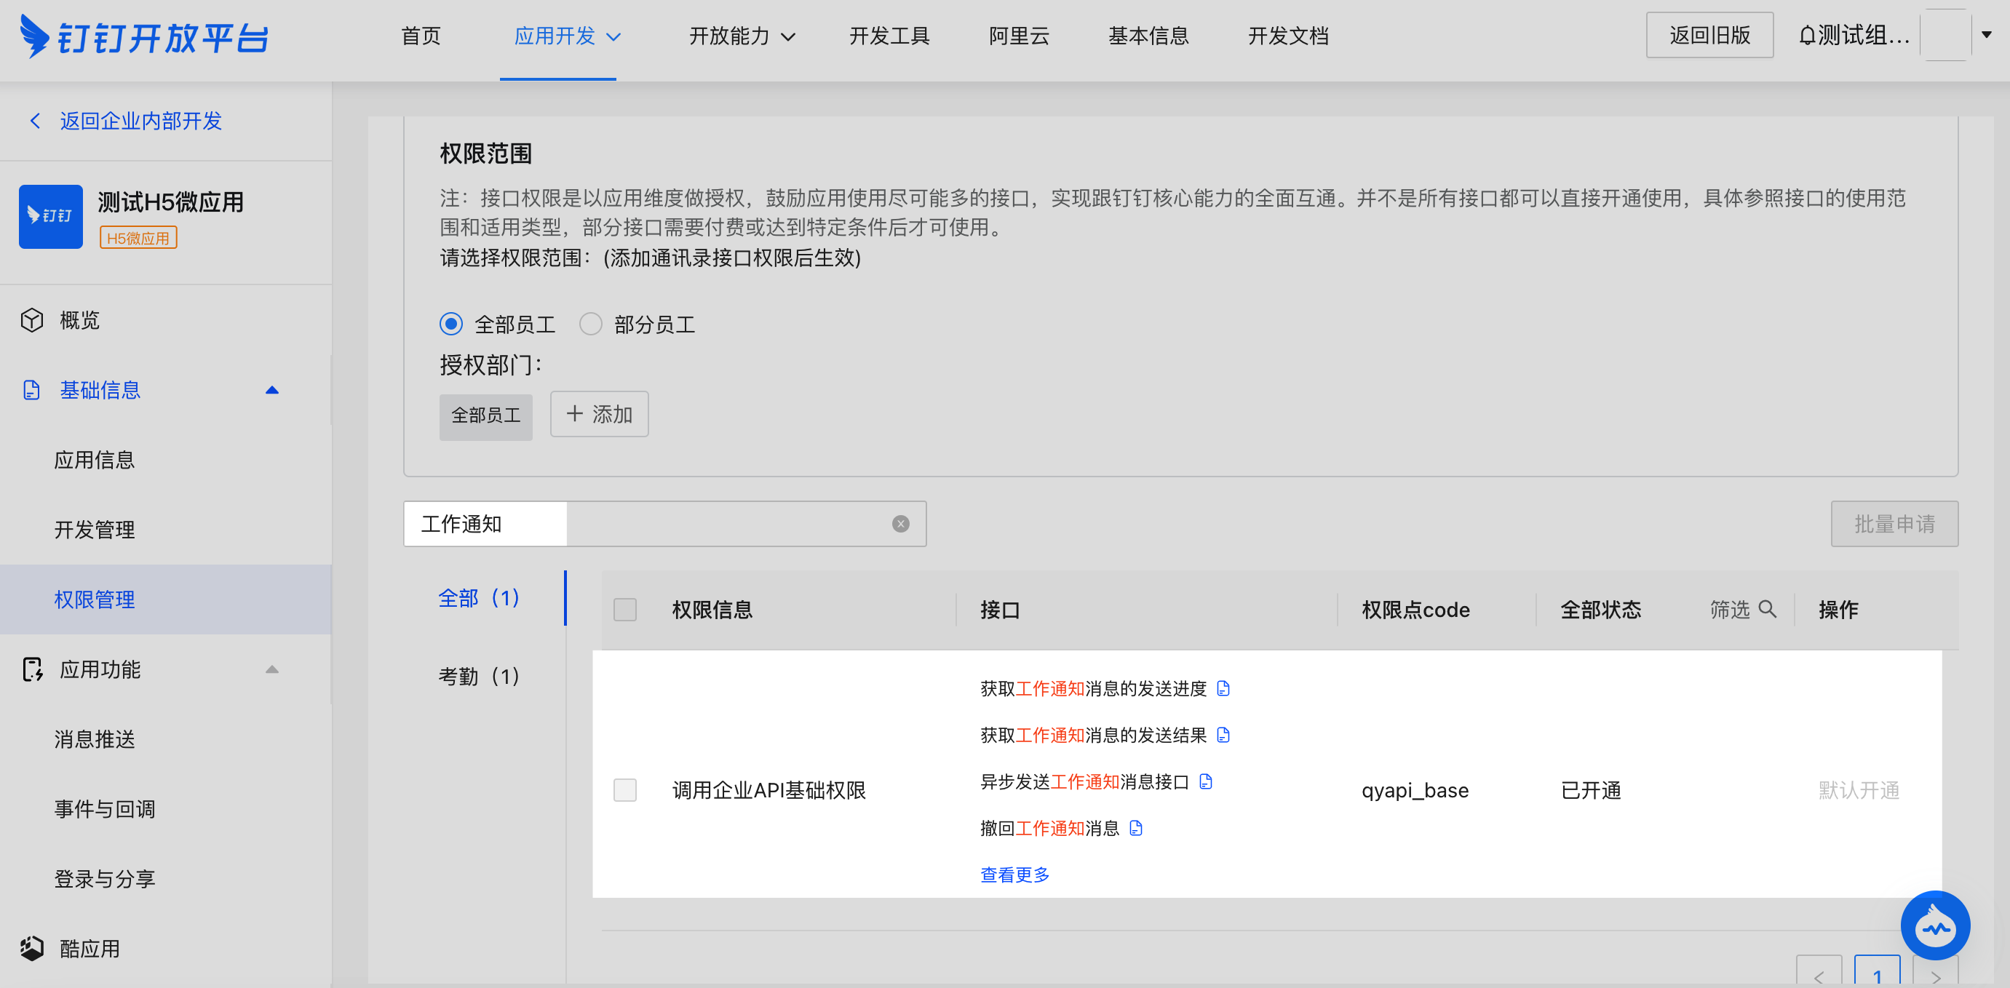Click the 撤回工作通知消息 interface text
2010x988 pixels.
click(1049, 828)
